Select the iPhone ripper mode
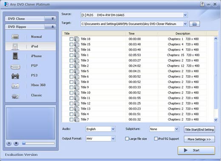Viewport: 221px width, 161px height. 31,56
